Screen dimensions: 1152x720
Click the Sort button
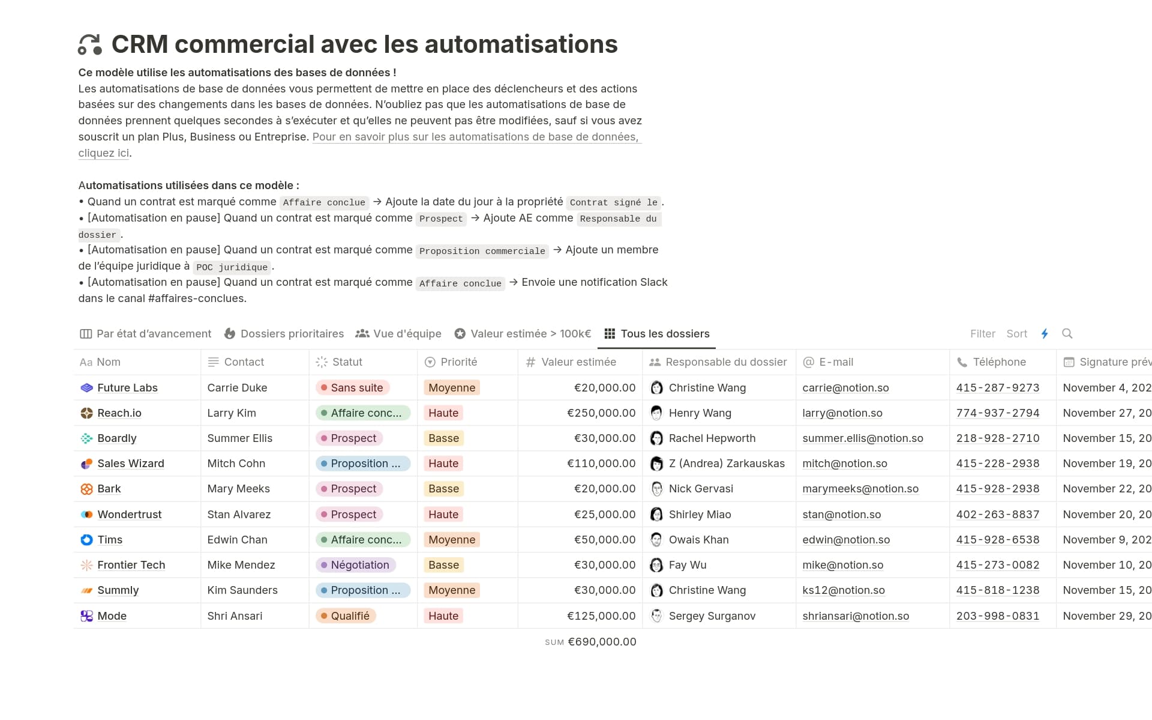[x=1016, y=334]
